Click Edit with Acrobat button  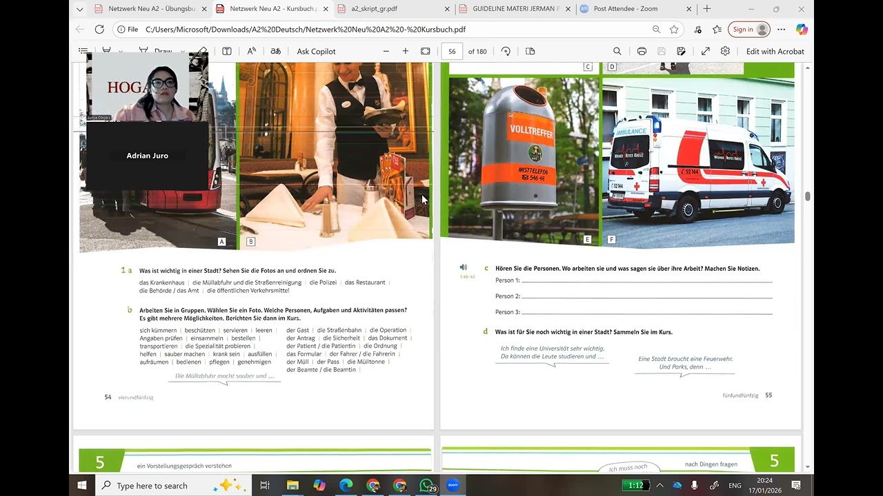point(775,51)
